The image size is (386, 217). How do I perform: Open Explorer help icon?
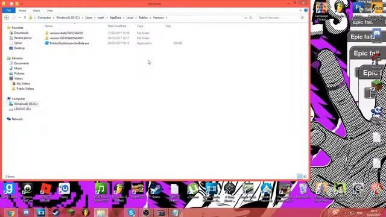[x=306, y=10]
